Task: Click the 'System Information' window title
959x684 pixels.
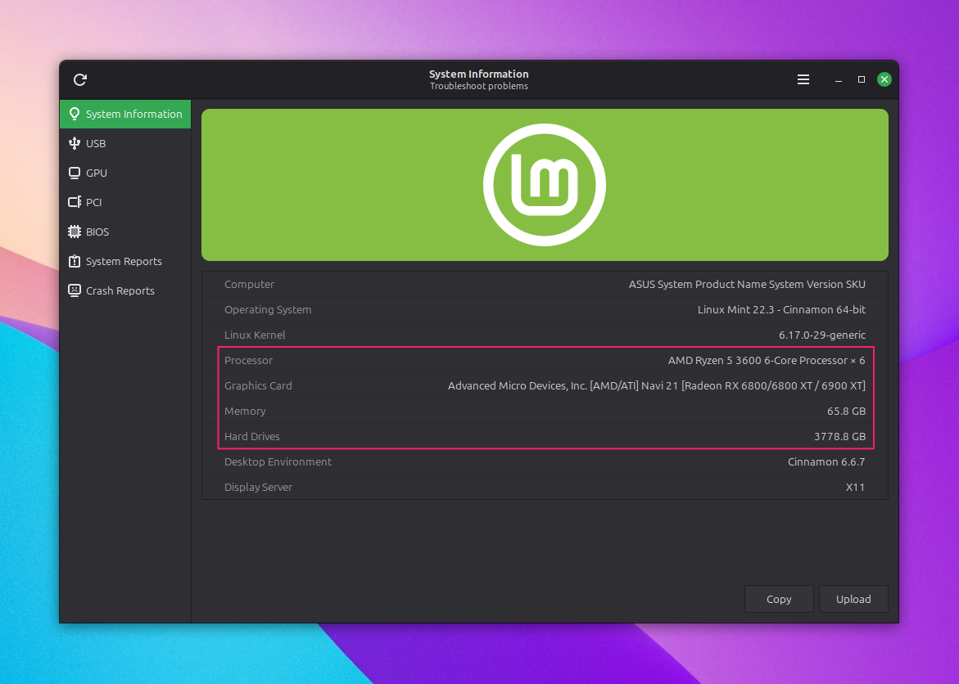Action: pyautogui.click(x=479, y=74)
